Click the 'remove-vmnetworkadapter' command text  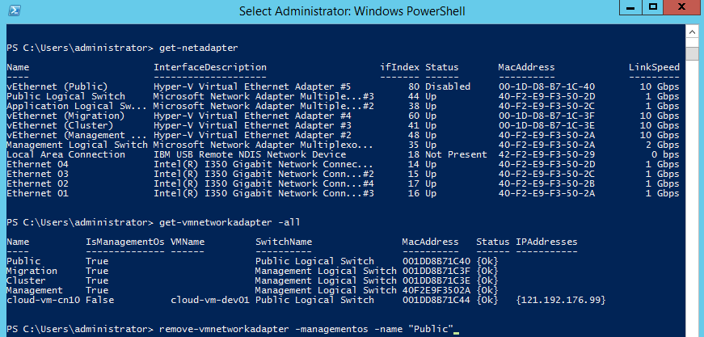224,330
